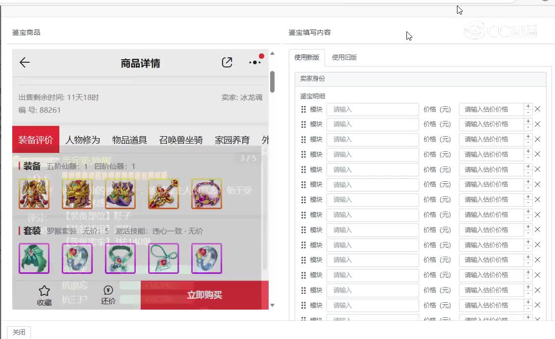Focus sixth 模块 name input field
Viewport: 555px width, 339px height.
[x=373, y=185]
